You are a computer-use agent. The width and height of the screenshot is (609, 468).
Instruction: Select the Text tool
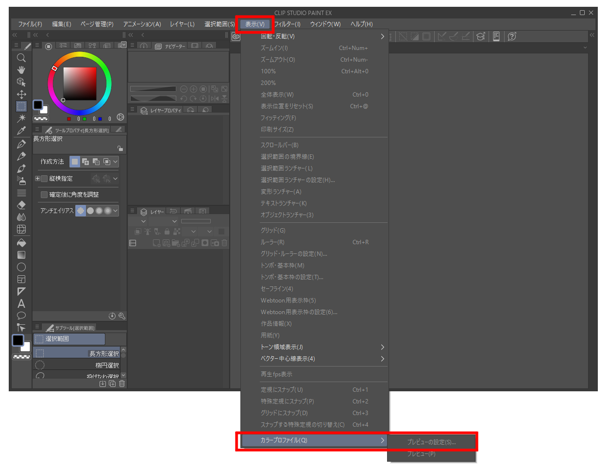[x=21, y=303]
